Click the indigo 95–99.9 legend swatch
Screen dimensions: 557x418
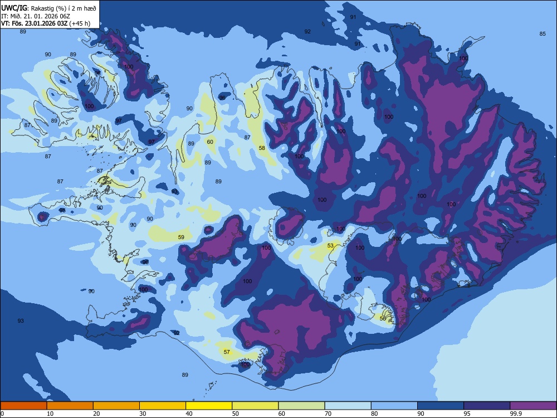487,406
